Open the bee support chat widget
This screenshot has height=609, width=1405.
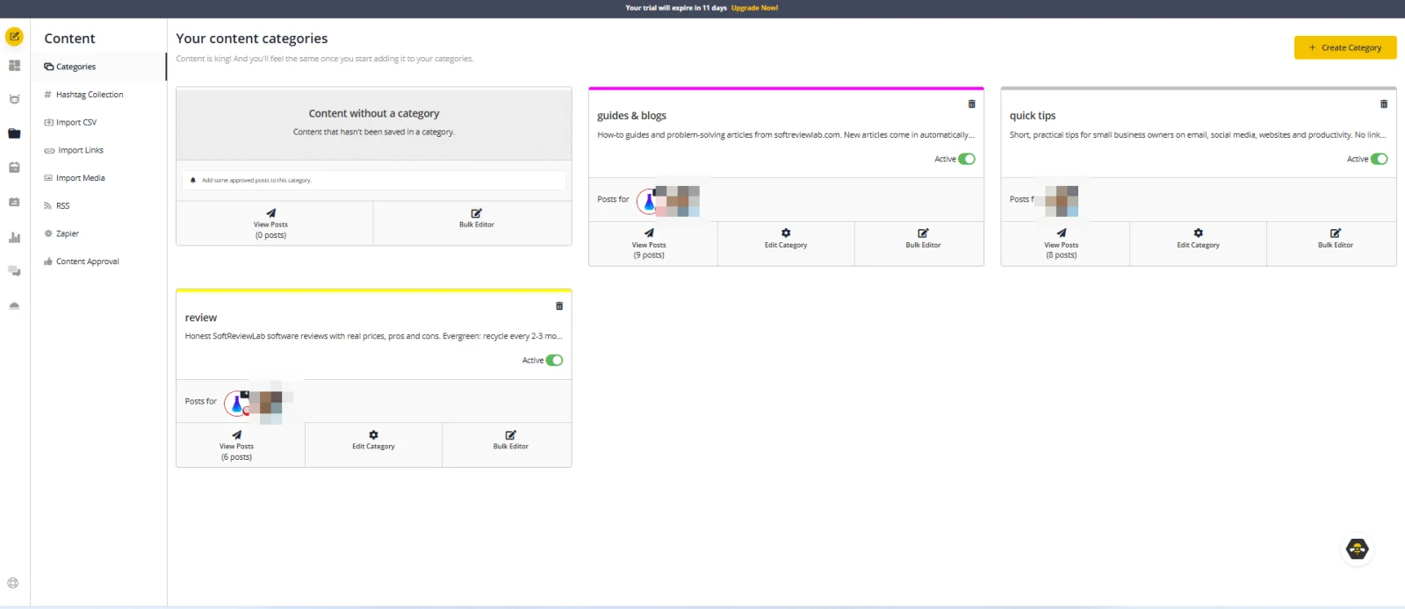point(1358,549)
